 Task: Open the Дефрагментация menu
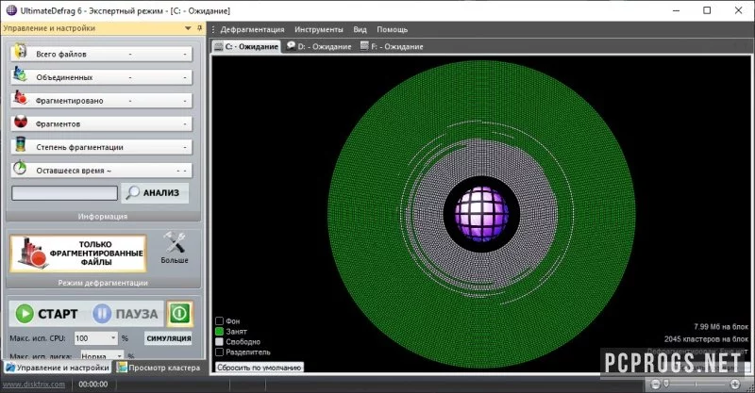click(252, 29)
